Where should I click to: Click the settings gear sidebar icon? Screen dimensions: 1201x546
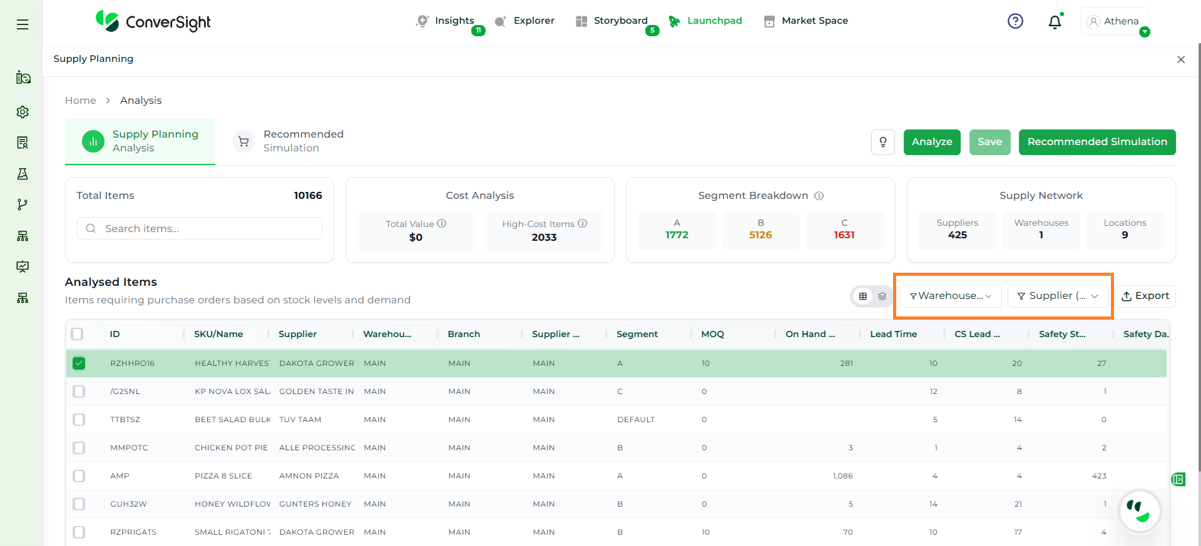click(23, 112)
